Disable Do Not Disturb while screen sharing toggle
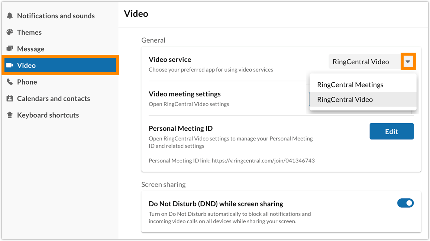Image resolution: width=430 pixels, height=241 pixels. click(x=405, y=203)
